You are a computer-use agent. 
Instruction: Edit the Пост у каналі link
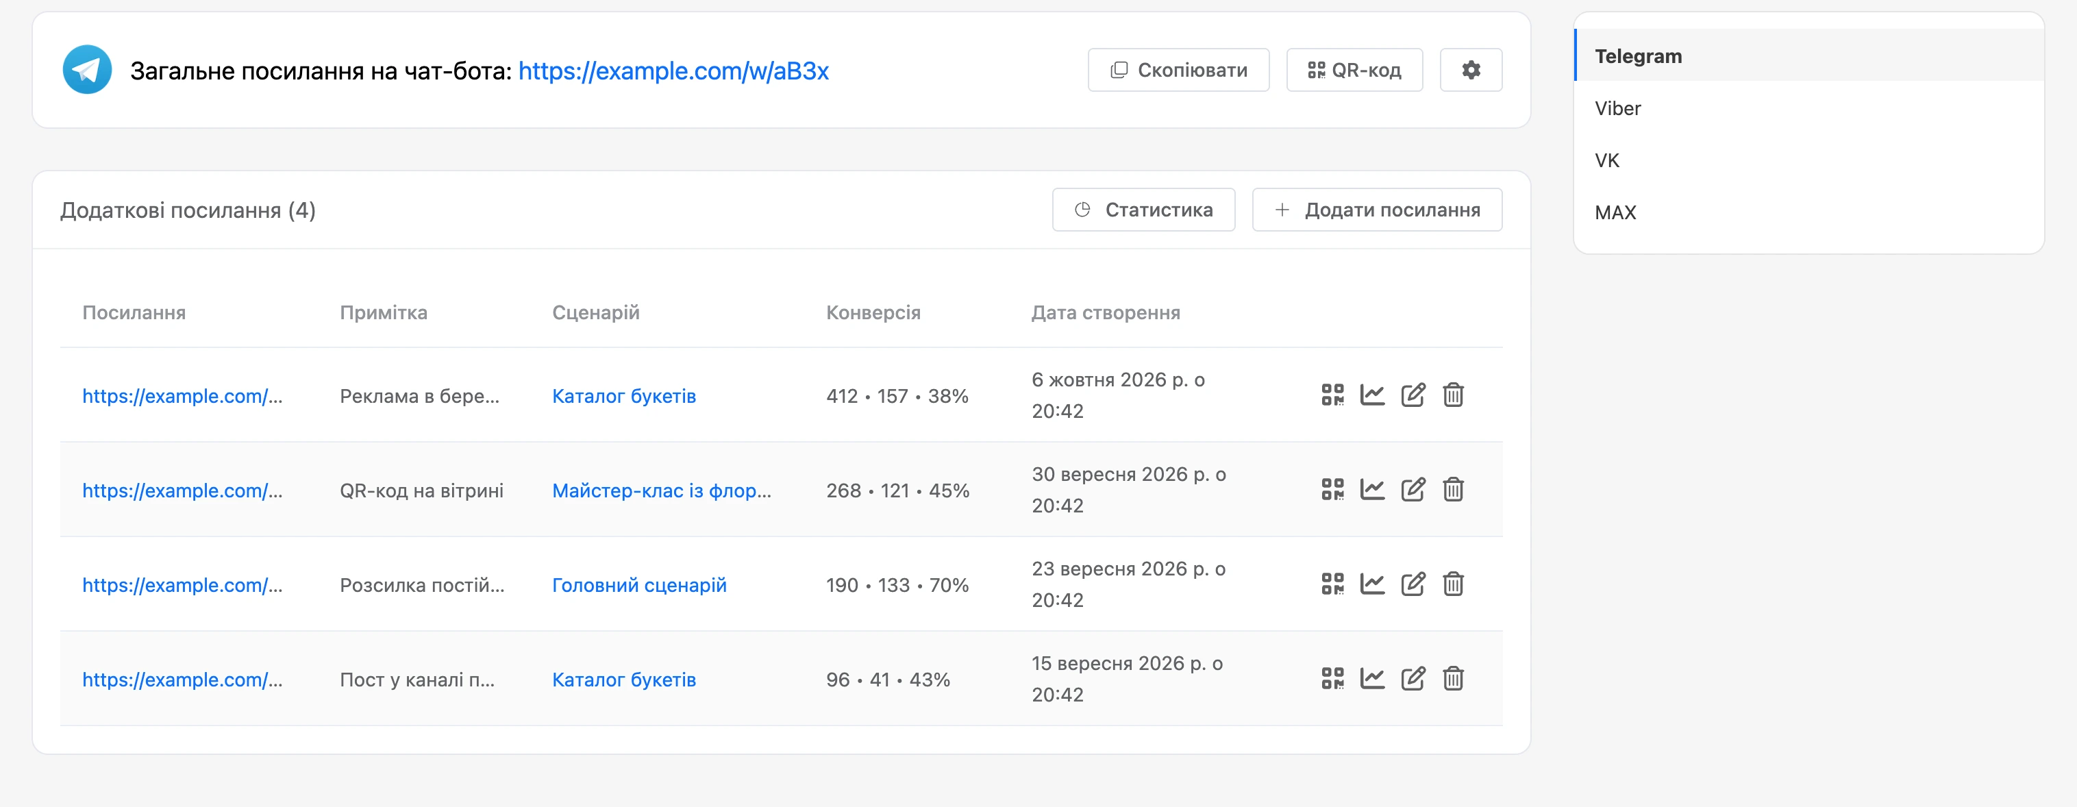1413,678
